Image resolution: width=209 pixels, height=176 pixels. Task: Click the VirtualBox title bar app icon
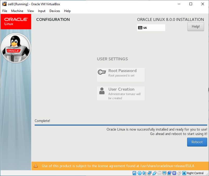pyautogui.click(x=4, y=4)
